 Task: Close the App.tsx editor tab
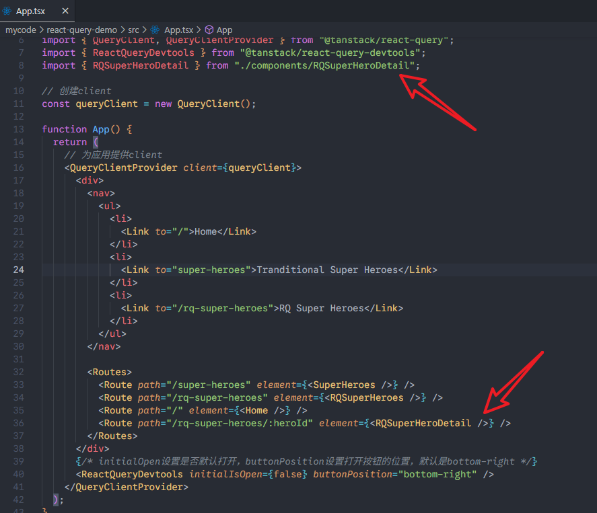[65, 11]
